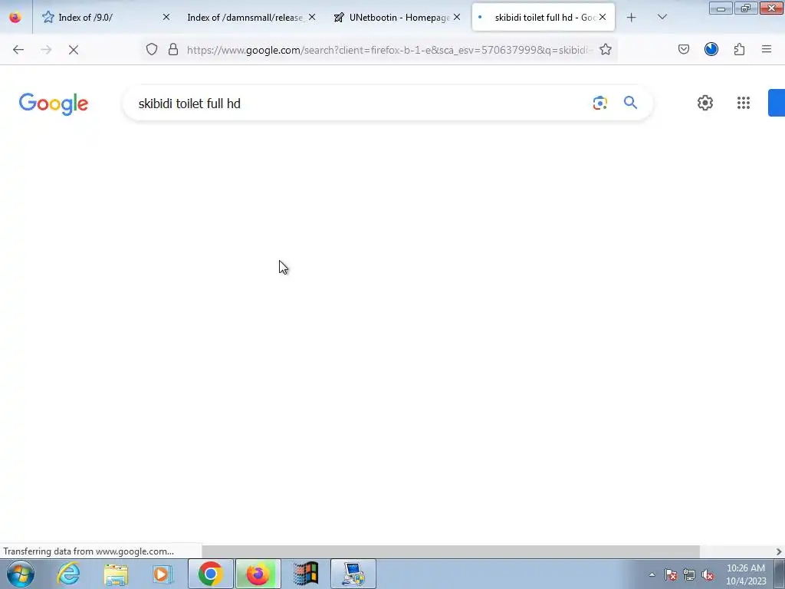Close the Index of /damnsmall tab

pos(312,17)
